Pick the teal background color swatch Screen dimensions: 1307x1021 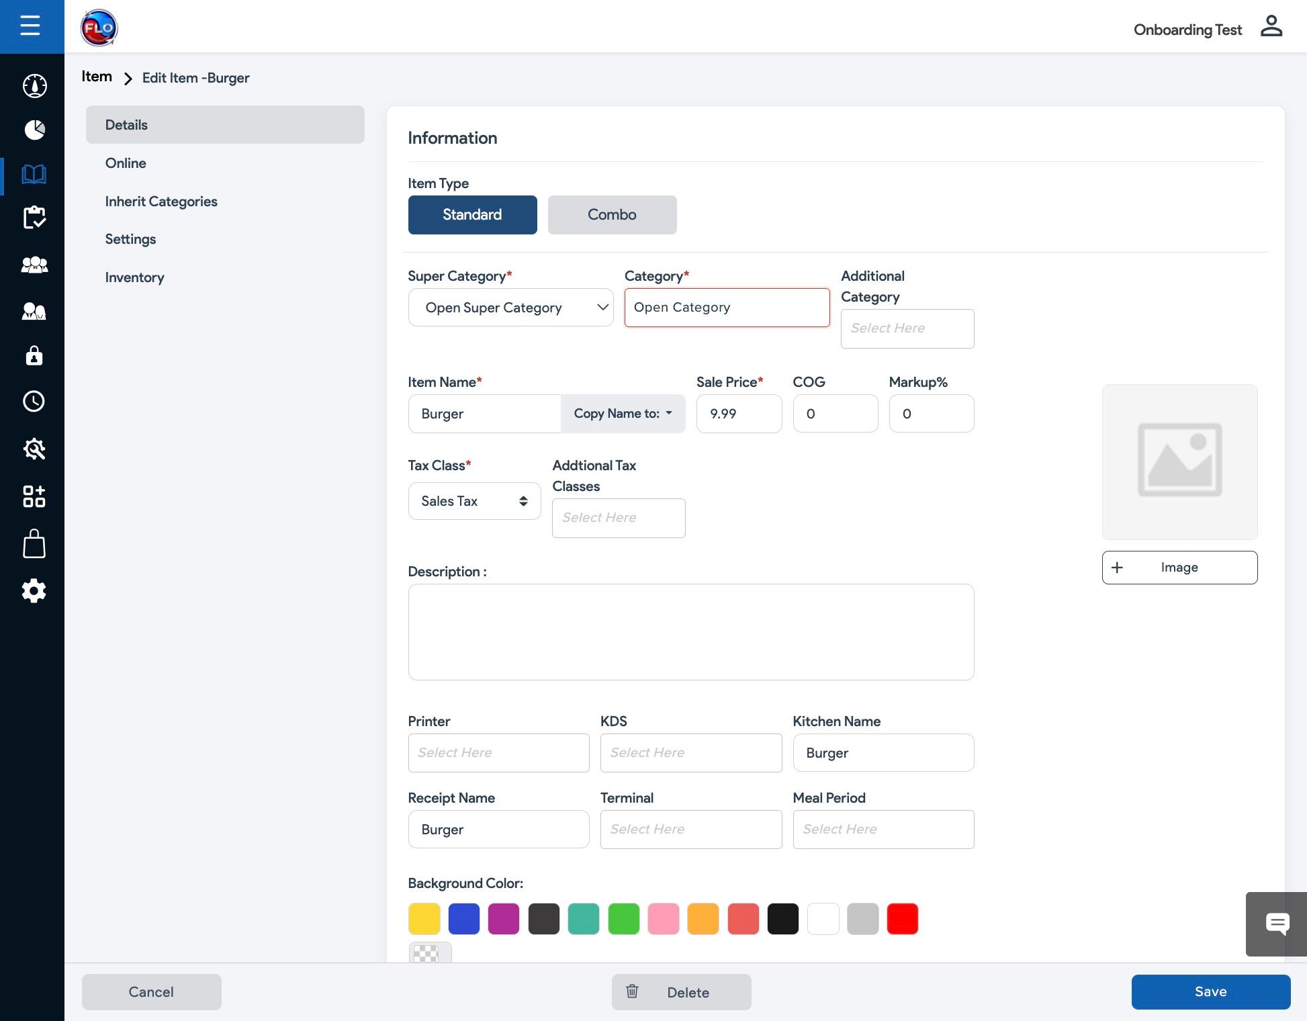click(x=583, y=919)
